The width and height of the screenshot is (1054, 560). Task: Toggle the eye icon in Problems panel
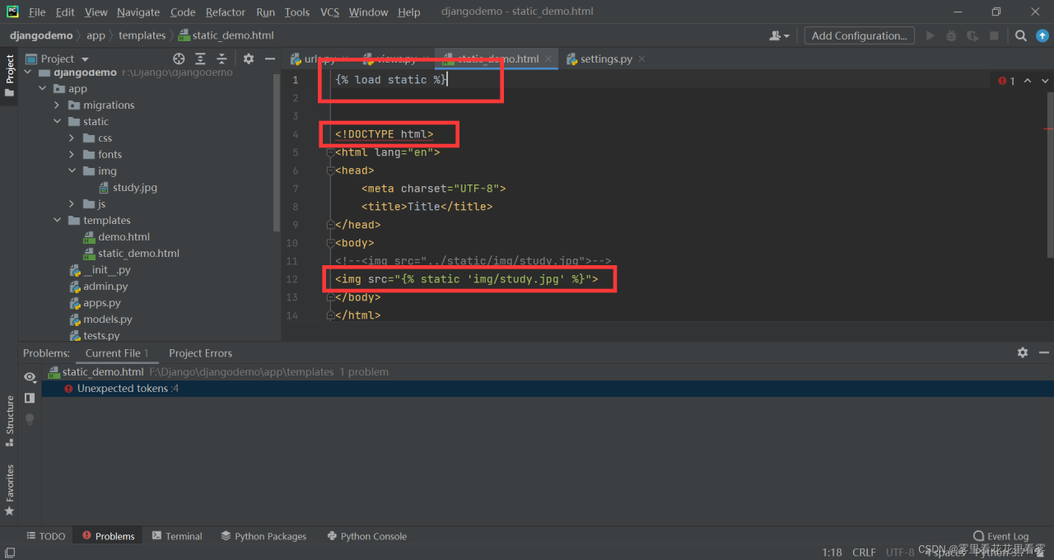click(x=30, y=376)
